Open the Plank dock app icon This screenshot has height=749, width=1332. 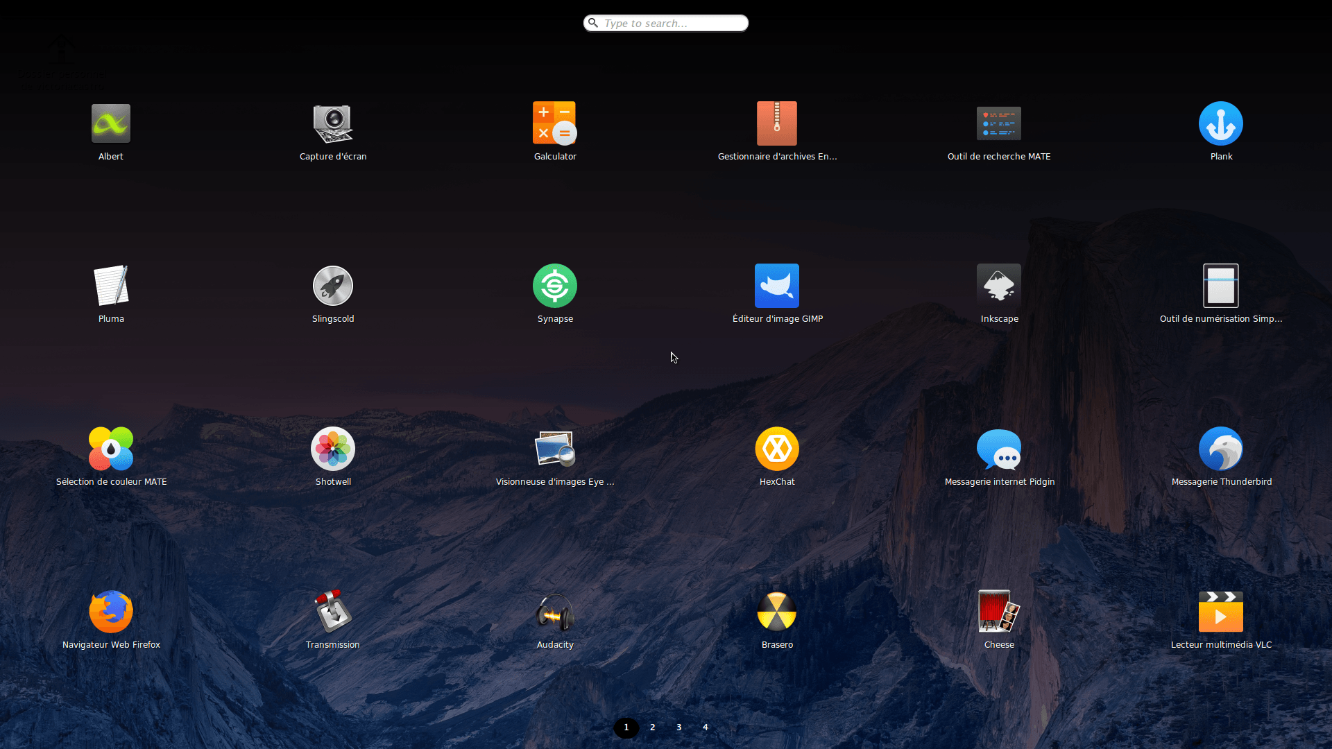coord(1221,123)
